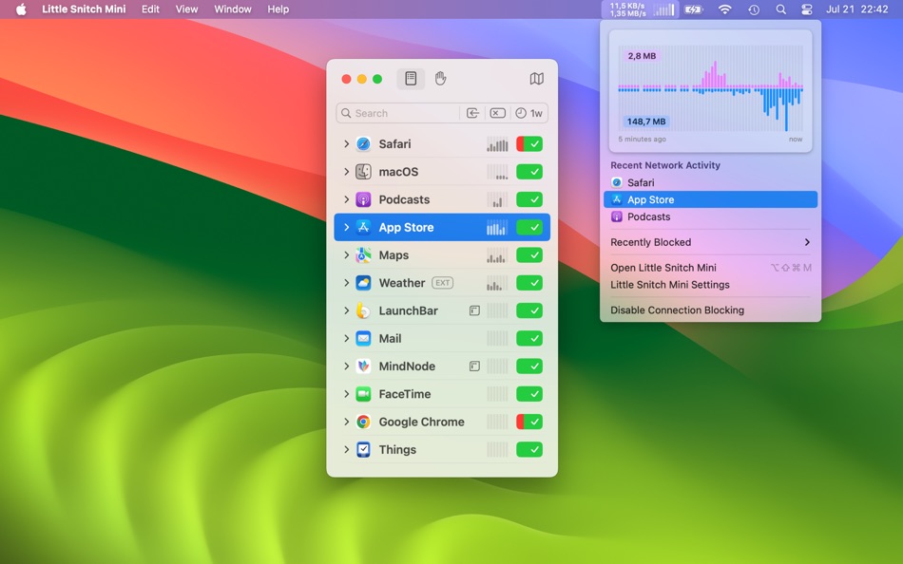Open the View menu
This screenshot has height=564, width=903.
coord(186,9)
